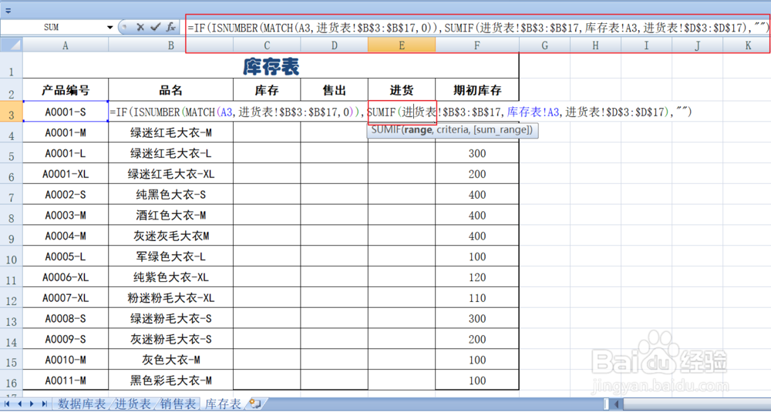Expand the Name Box function dropdown arrow

pos(110,28)
